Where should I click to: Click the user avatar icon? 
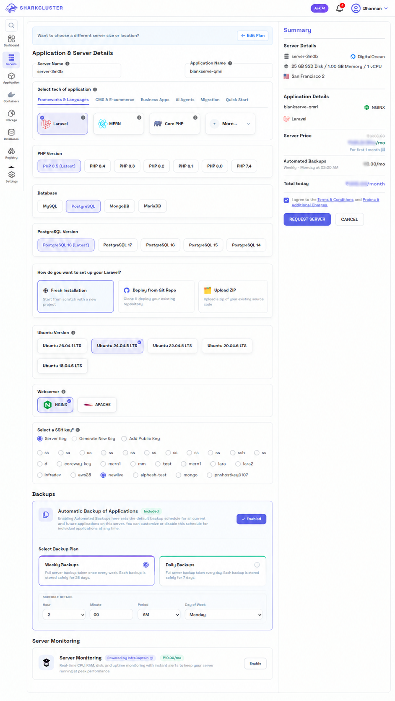click(x=356, y=8)
